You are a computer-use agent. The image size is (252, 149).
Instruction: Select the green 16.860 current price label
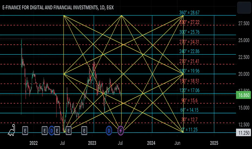click(243, 95)
